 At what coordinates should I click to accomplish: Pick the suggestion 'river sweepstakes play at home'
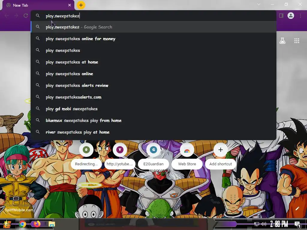(153, 132)
